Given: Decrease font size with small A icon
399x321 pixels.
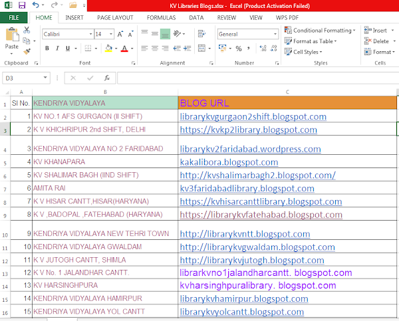Looking at the screenshot, I should 130,34.
